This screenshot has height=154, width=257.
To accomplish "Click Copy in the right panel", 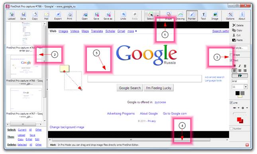I will point(237,30).
